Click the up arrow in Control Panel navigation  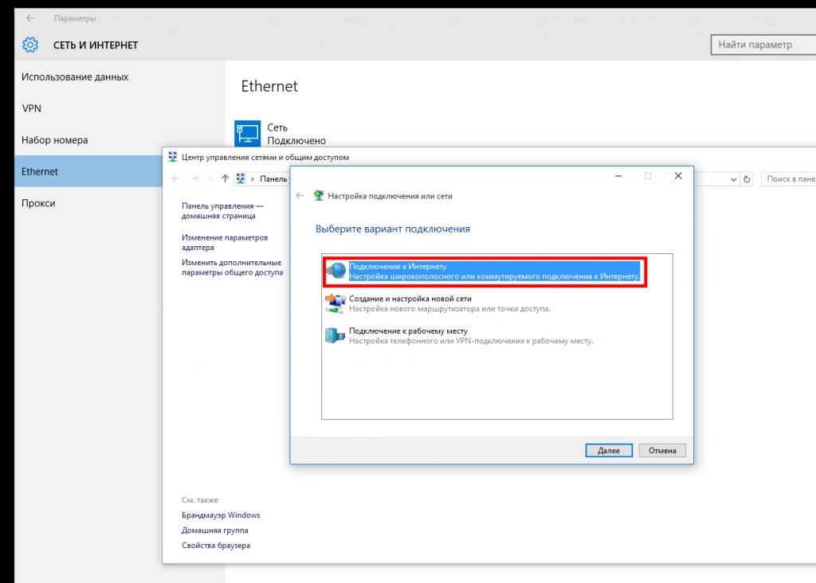(x=225, y=179)
